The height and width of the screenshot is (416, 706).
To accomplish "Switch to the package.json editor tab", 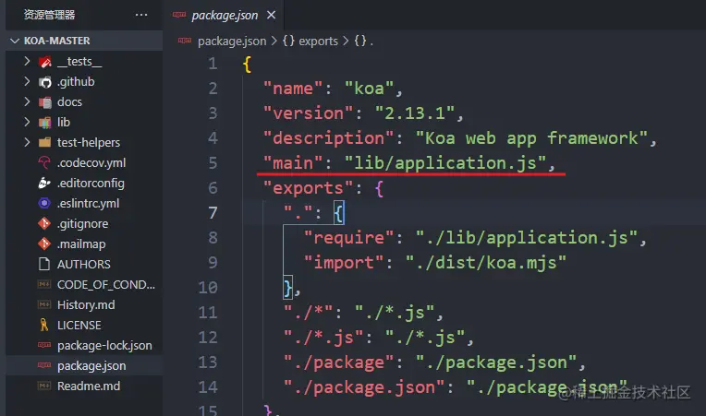I will coord(225,16).
